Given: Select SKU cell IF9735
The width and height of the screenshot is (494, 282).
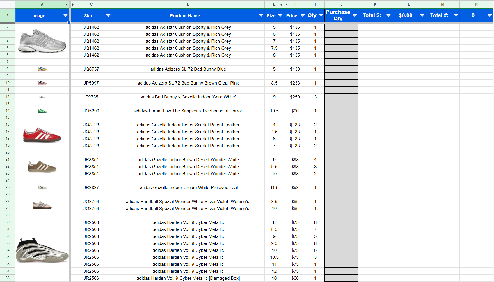Looking at the screenshot, I should tap(91, 97).
